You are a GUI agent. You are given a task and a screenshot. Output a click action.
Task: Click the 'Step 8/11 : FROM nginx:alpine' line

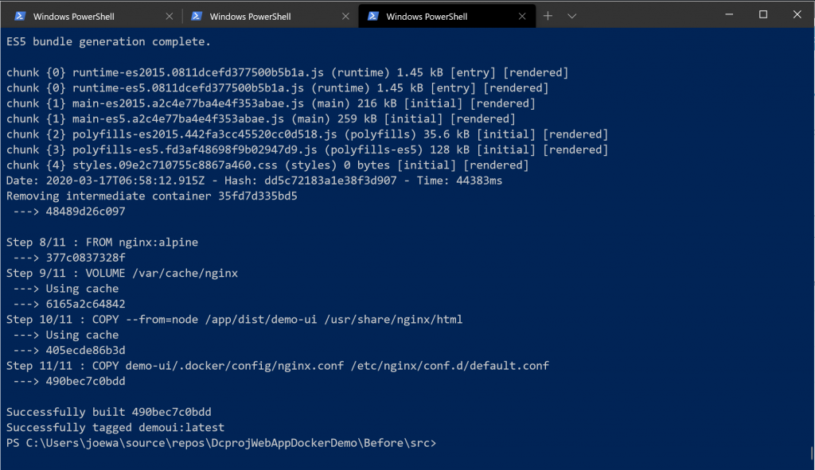point(102,242)
